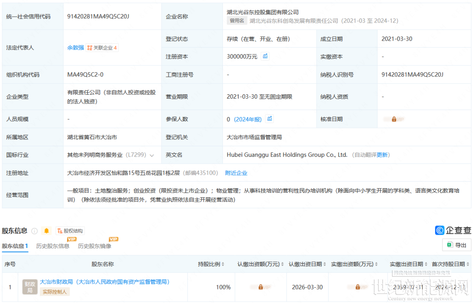Viewport: 473px width, 303px height.
Task: Expand the 国标行业 L7299 chevron
Action: point(152,155)
